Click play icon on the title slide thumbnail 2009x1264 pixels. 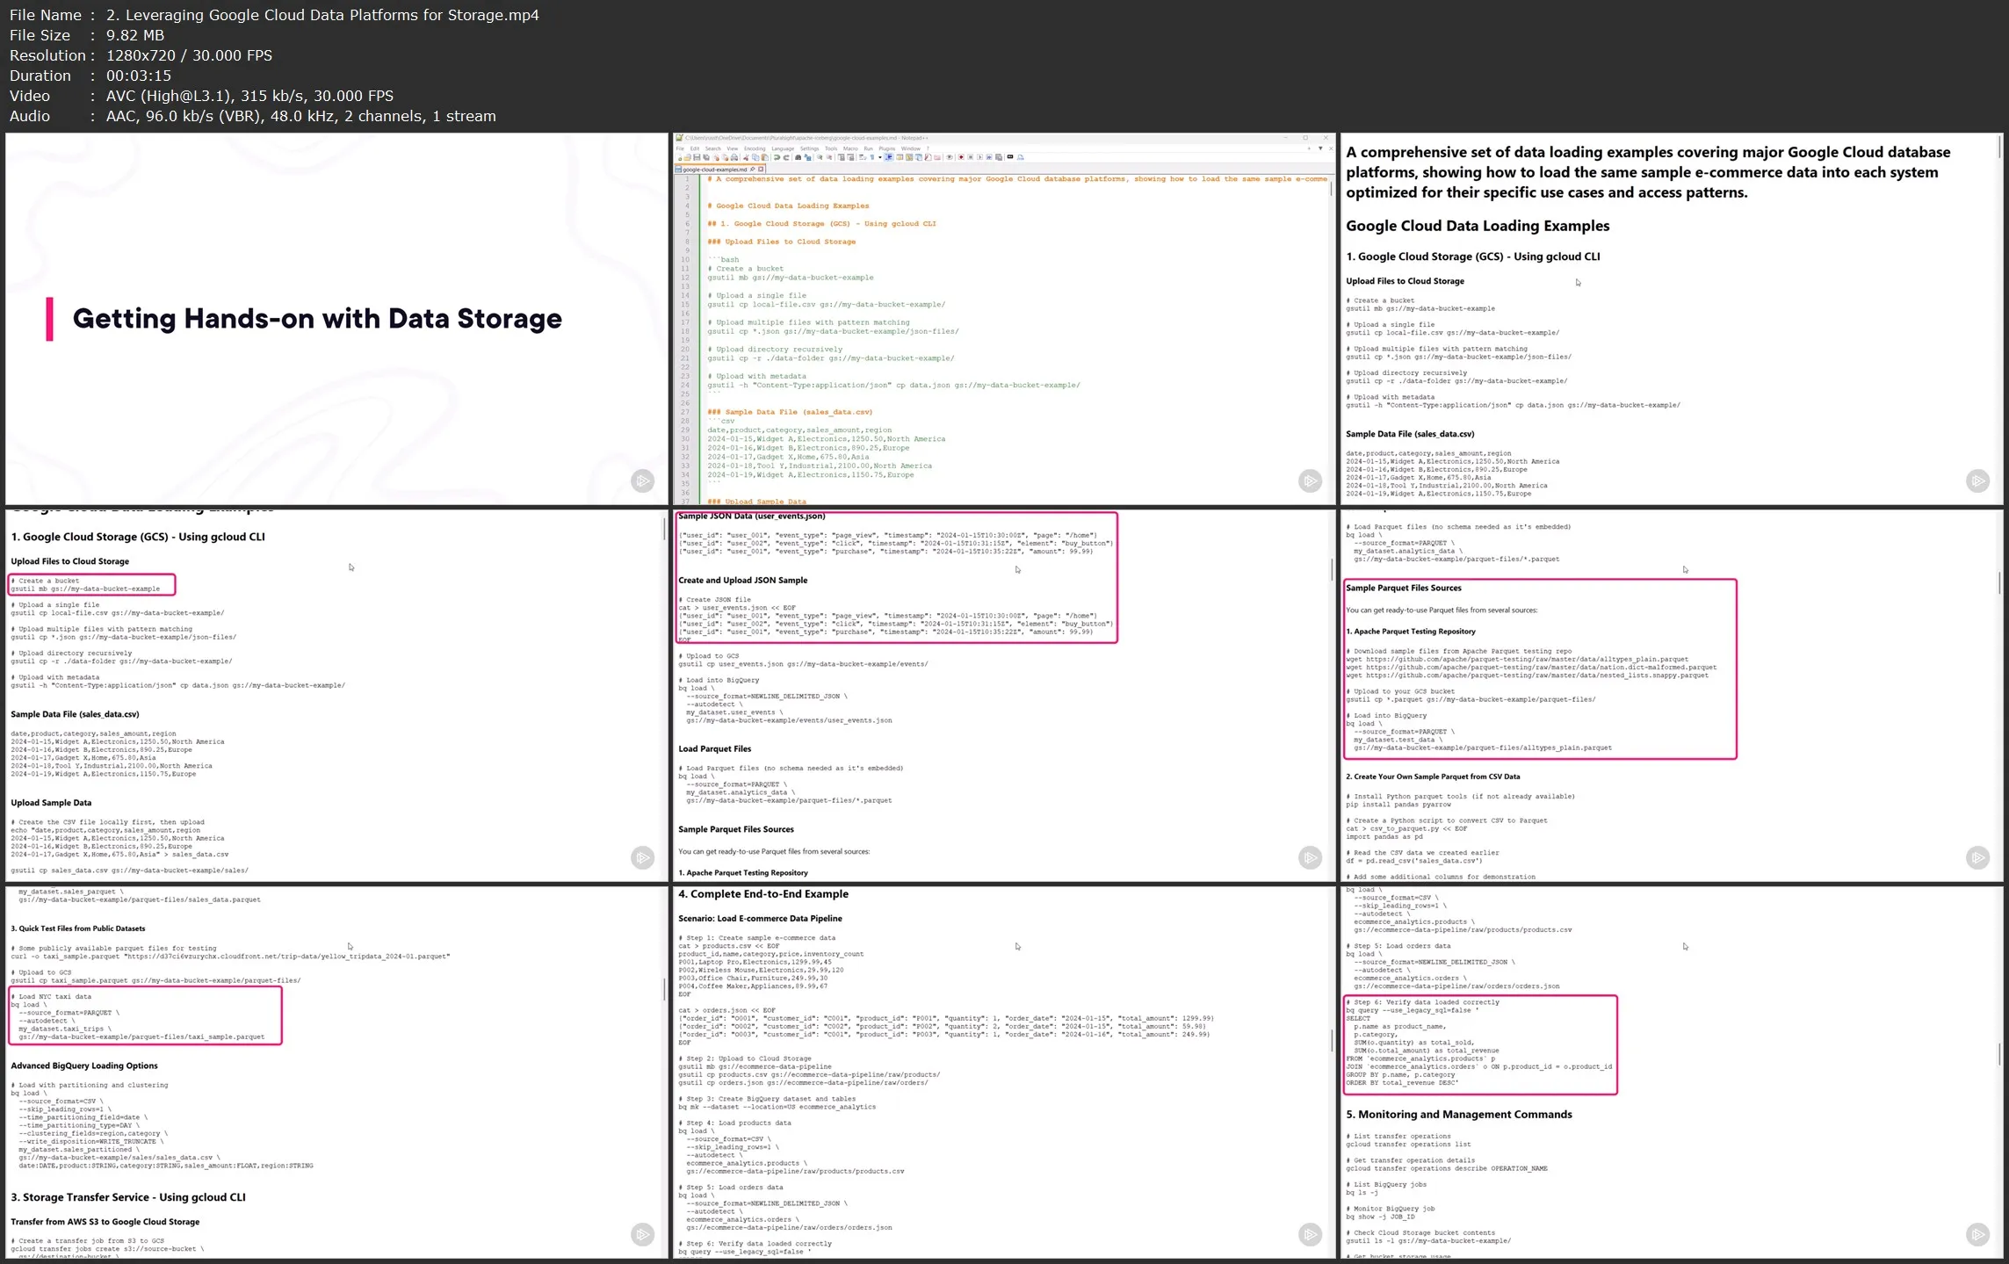(643, 480)
